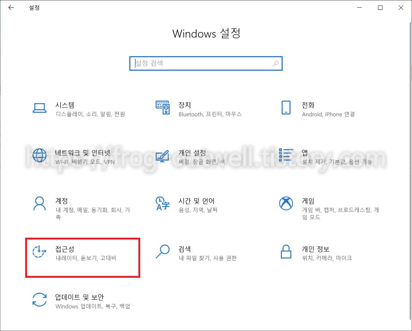
Task: Click the text 게임 바, 캡처, 브로드캐스팅
Action: coord(337,210)
